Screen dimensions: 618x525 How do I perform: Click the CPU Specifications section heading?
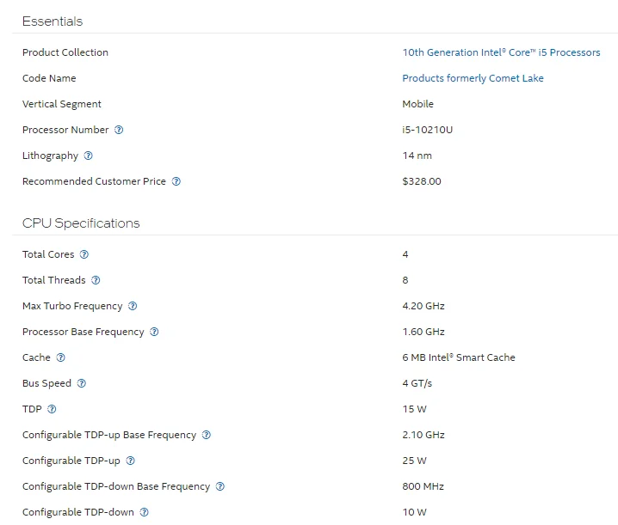pos(81,223)
